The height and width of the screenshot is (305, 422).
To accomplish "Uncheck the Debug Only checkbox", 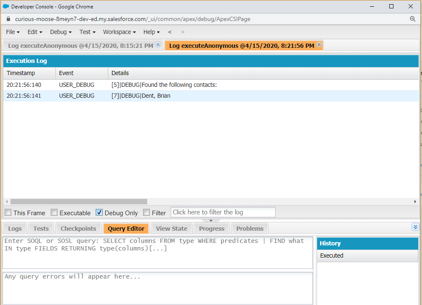I will [99, 212].
